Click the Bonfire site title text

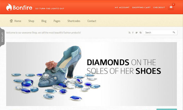22,8
